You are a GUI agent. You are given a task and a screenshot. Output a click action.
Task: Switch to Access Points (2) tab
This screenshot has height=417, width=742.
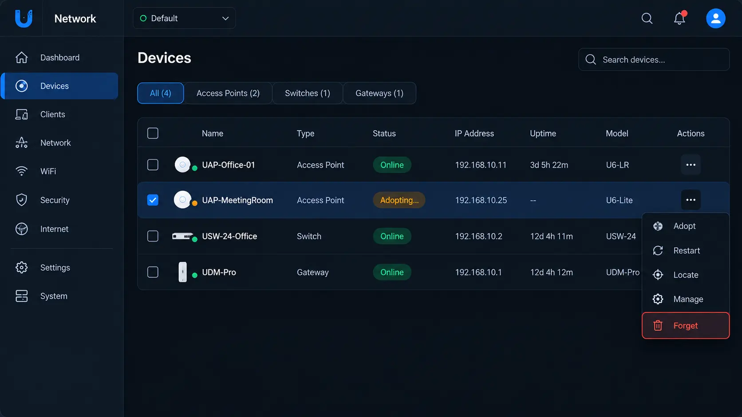point(228,93)
